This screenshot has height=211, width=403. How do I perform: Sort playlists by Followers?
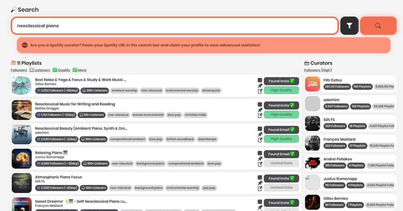click(x=19, y=70)
